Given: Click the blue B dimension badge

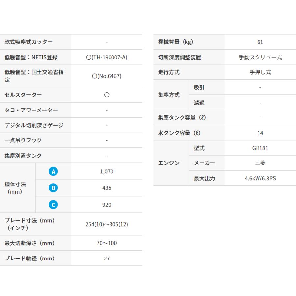Looking at the screenshot, I should tap(53, 188).
